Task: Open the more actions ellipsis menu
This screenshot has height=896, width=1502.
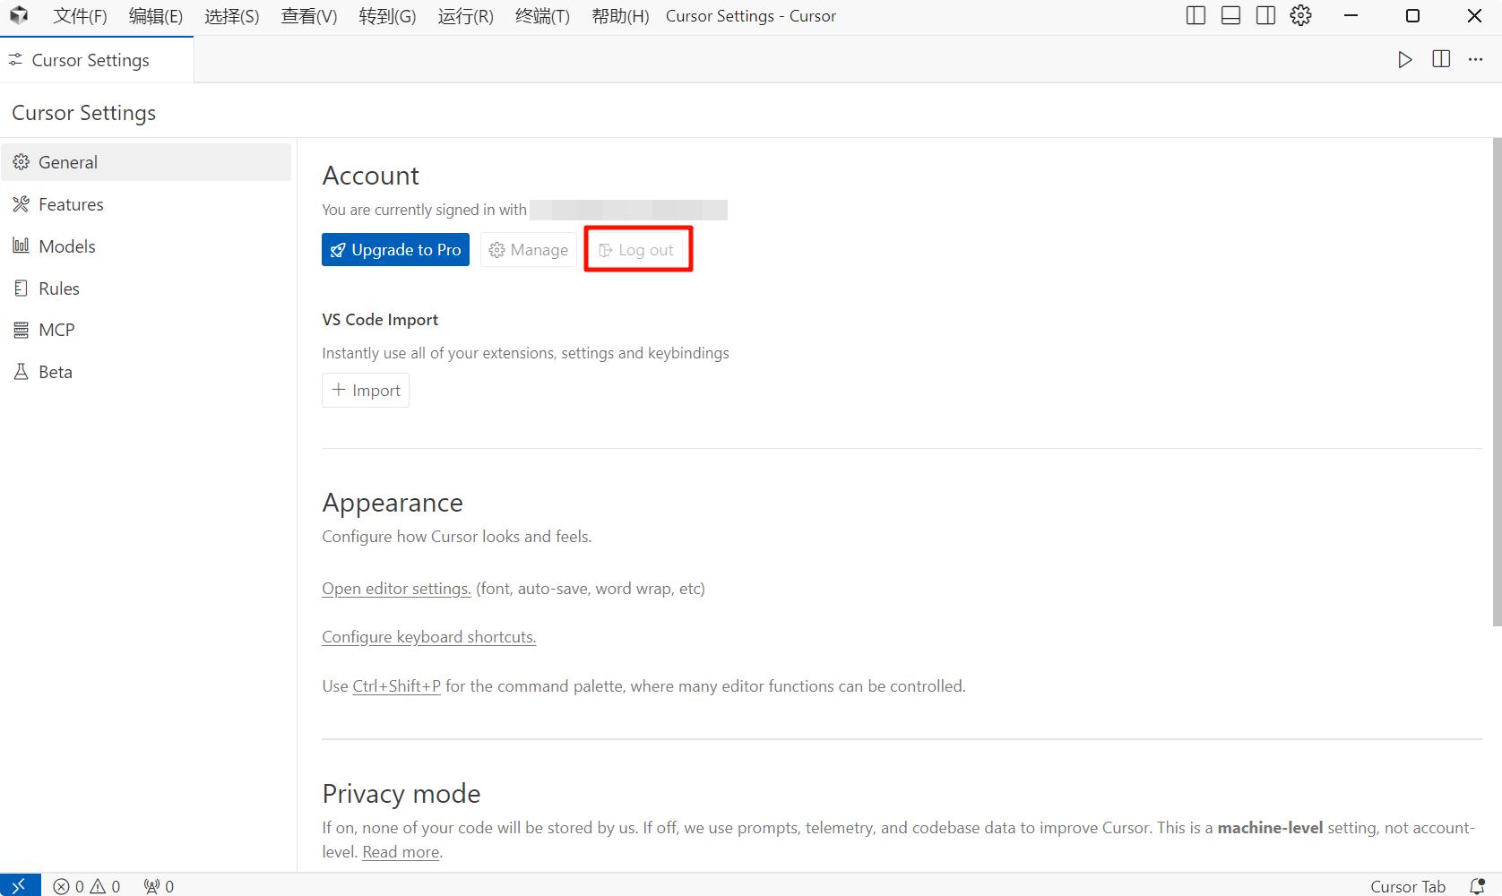Action: click(x=1475, y=59)
